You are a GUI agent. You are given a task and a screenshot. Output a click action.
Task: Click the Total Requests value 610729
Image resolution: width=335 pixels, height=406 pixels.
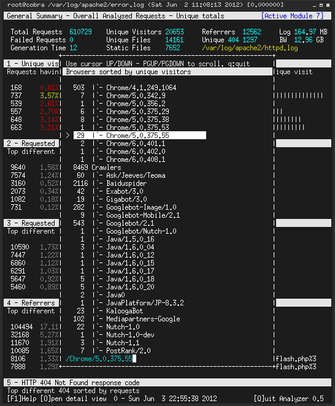pyautogui.click(x=80, y=32)
